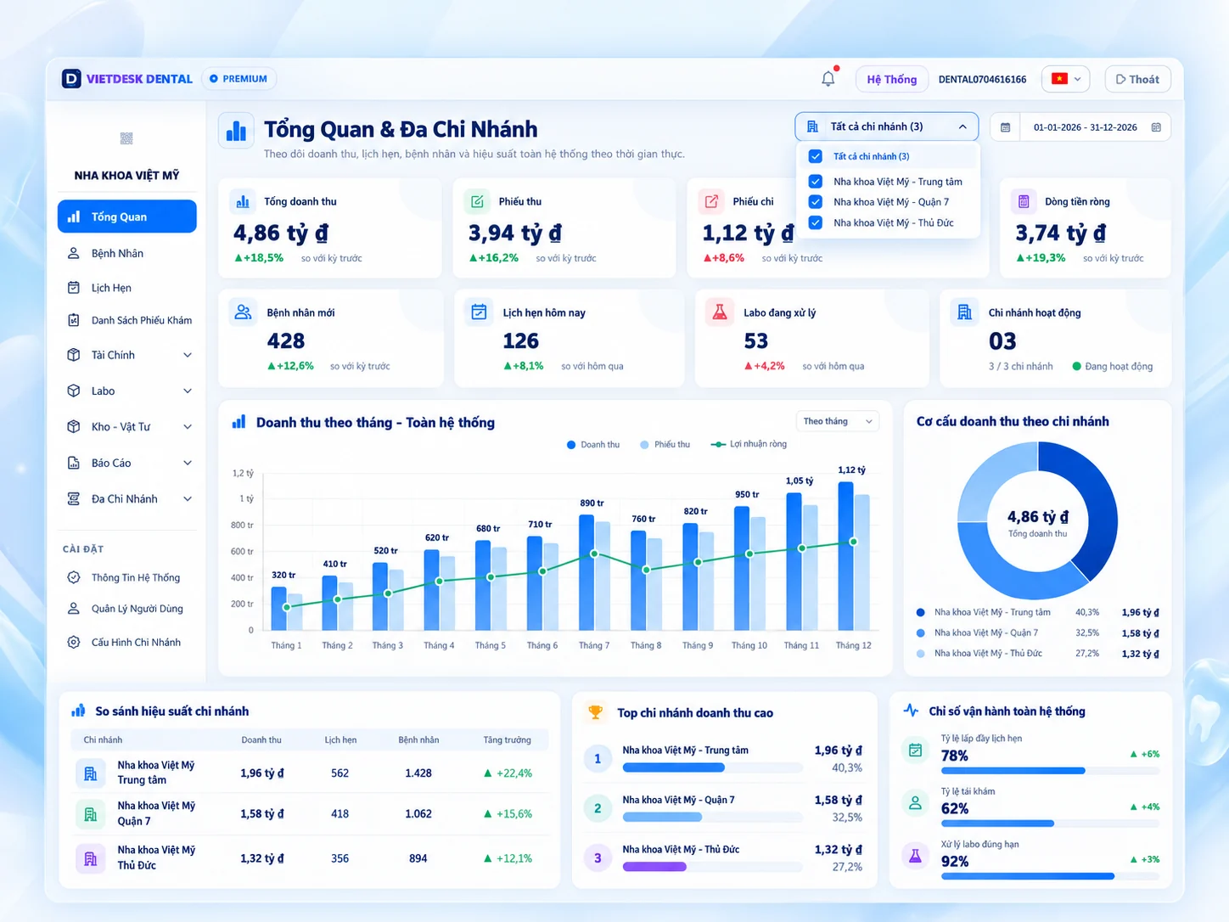Image resolution: width=1229 pixels, height=922 pixels.
Task: Open the Vietnam flag language dropdown
Action: point(1066,79)
